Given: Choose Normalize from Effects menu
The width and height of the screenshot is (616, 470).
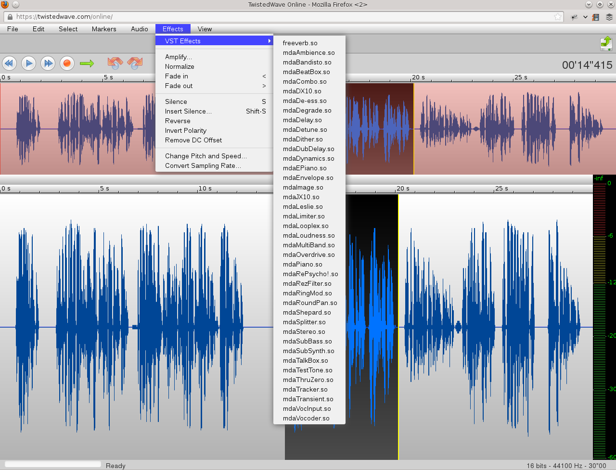Looking at the screenshot, I should pos(180,66).
